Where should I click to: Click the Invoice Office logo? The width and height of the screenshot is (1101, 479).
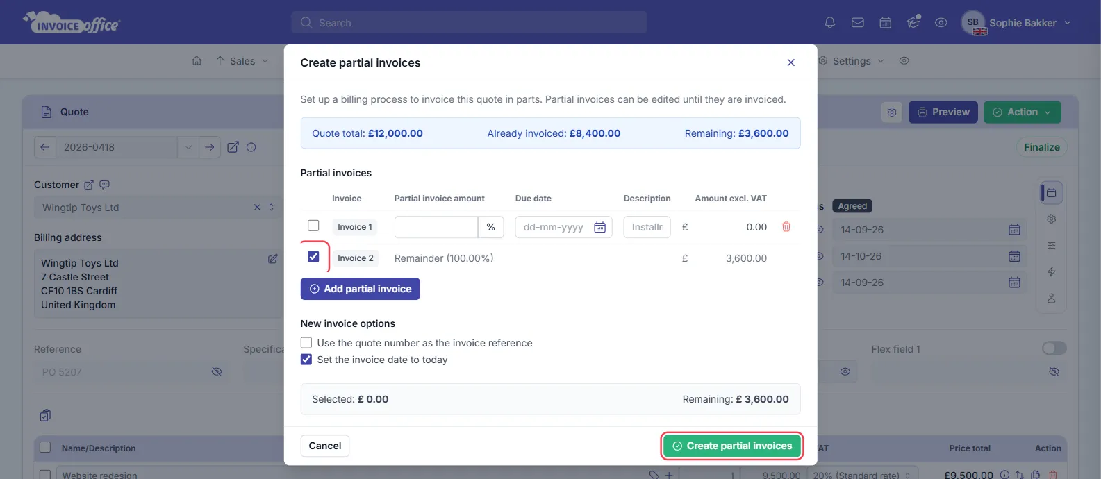72,23
